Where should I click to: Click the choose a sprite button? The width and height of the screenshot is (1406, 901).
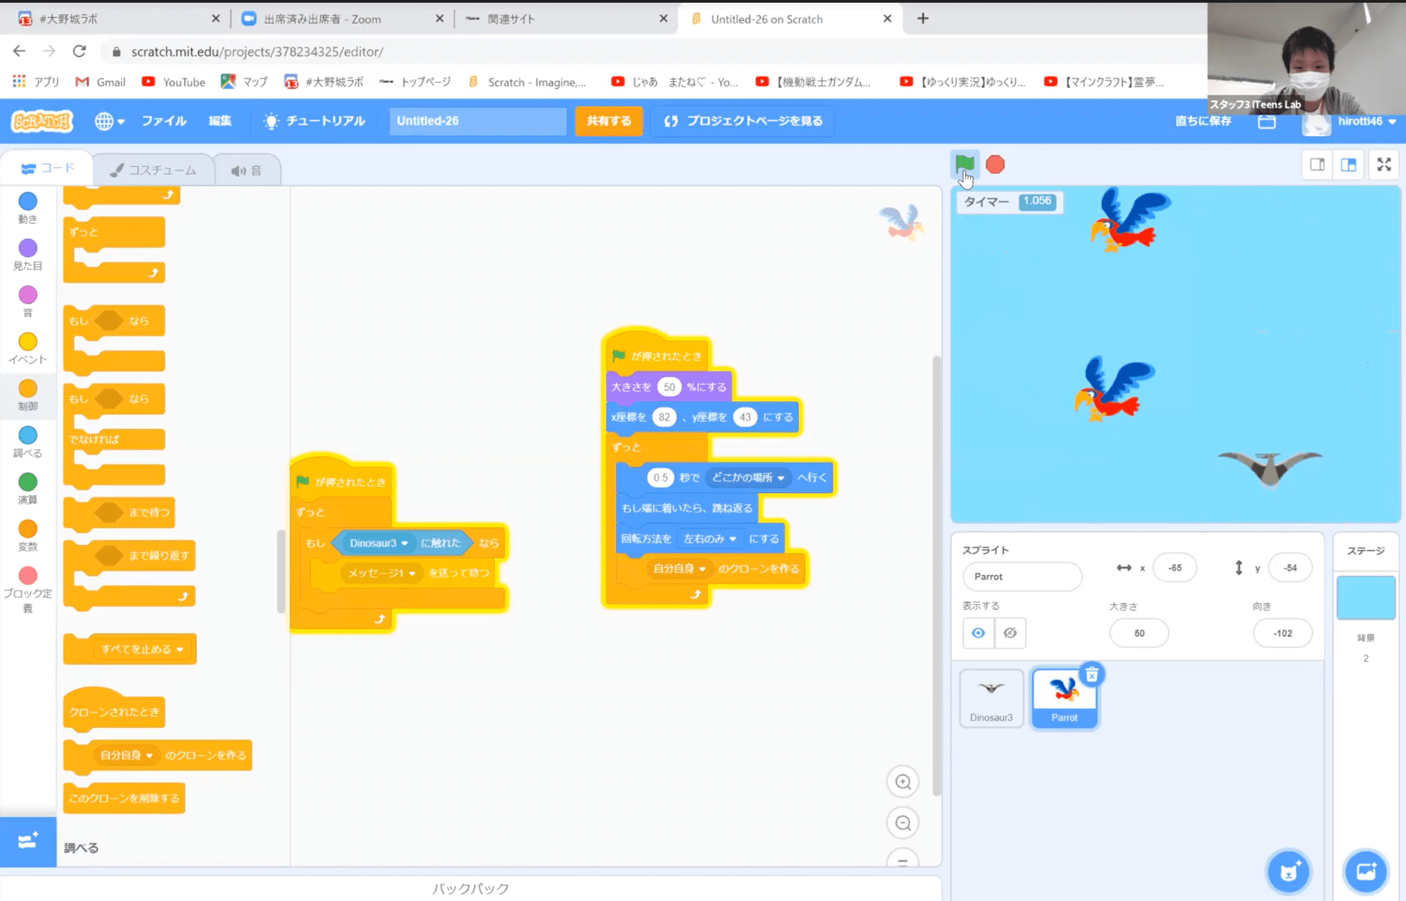click(x=1288, y=871)
